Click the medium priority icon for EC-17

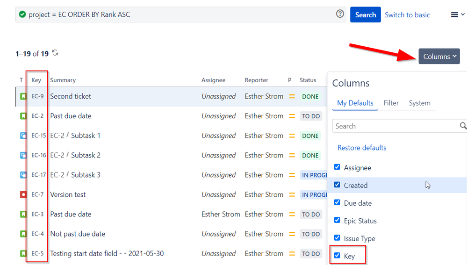tap(292, 175)
